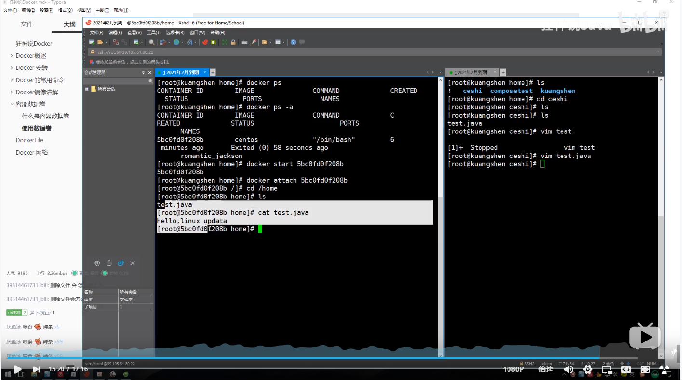Skip to next video in player bar

[x=36, y=369]
